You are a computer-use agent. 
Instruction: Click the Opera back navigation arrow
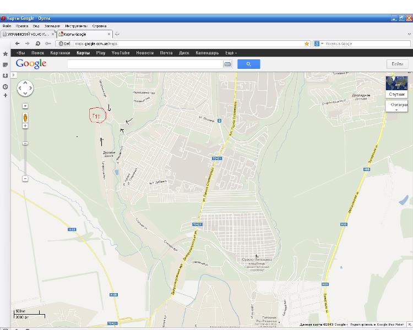pyautogui.click(x=18, y=43)
